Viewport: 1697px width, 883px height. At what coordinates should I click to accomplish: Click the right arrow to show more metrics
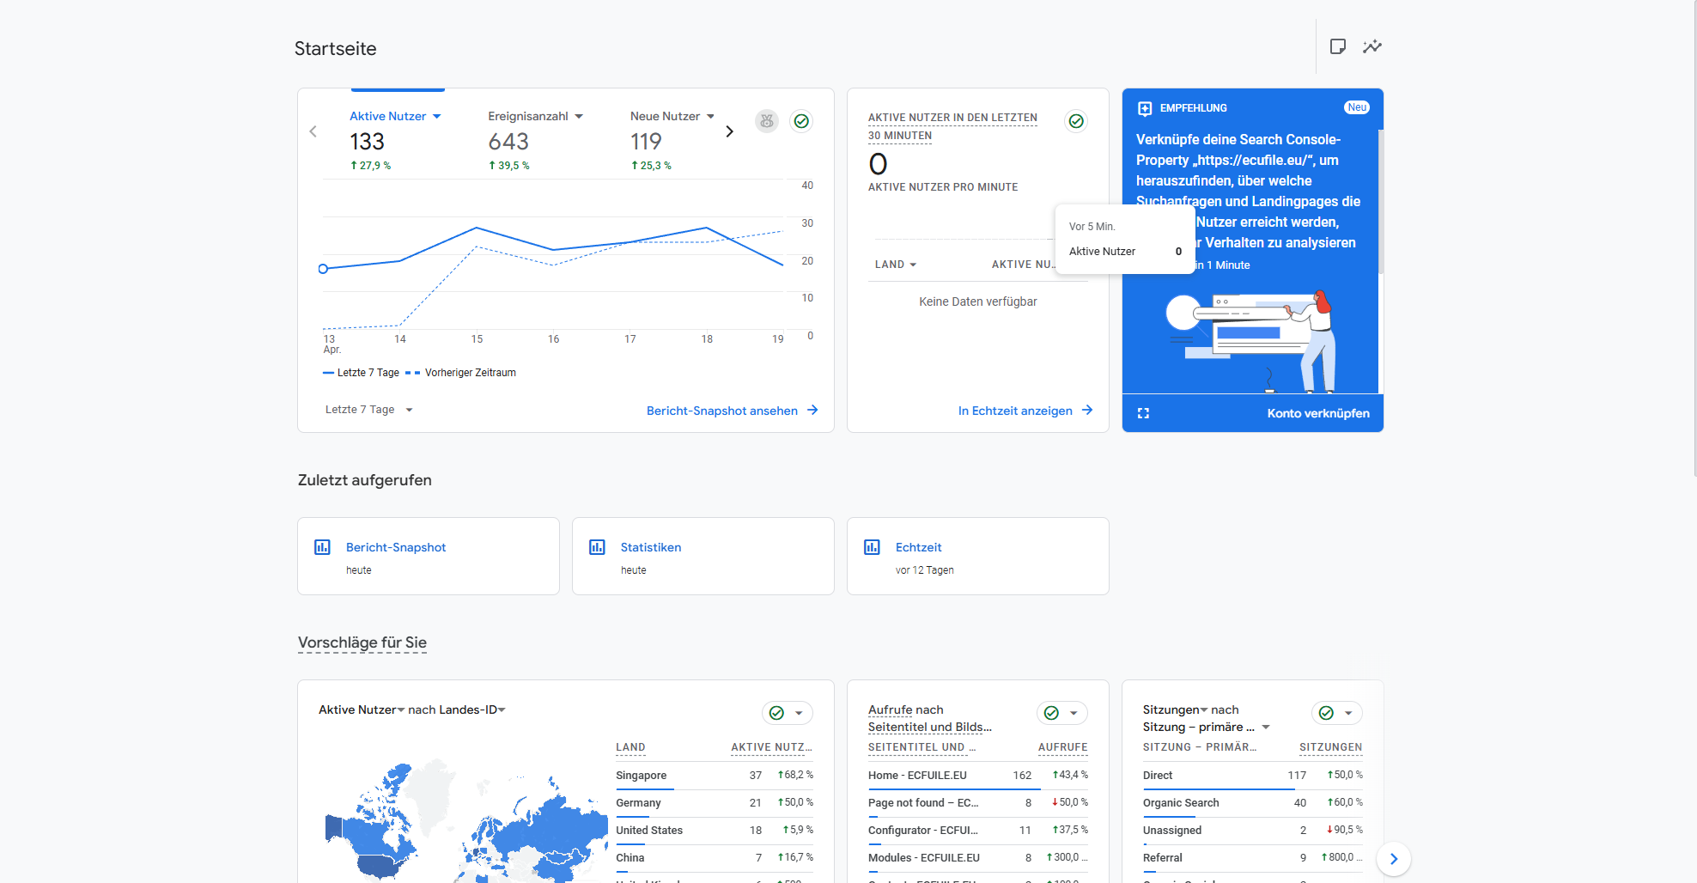pos(729,131)
